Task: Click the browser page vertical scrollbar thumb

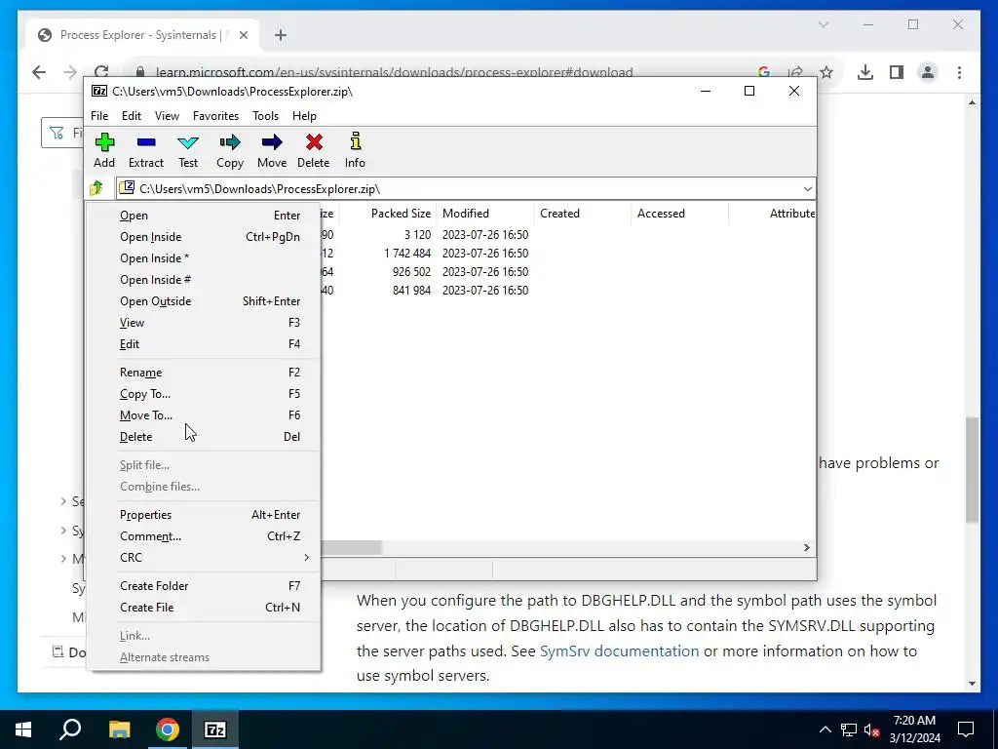Action: [x=972, y=470]
